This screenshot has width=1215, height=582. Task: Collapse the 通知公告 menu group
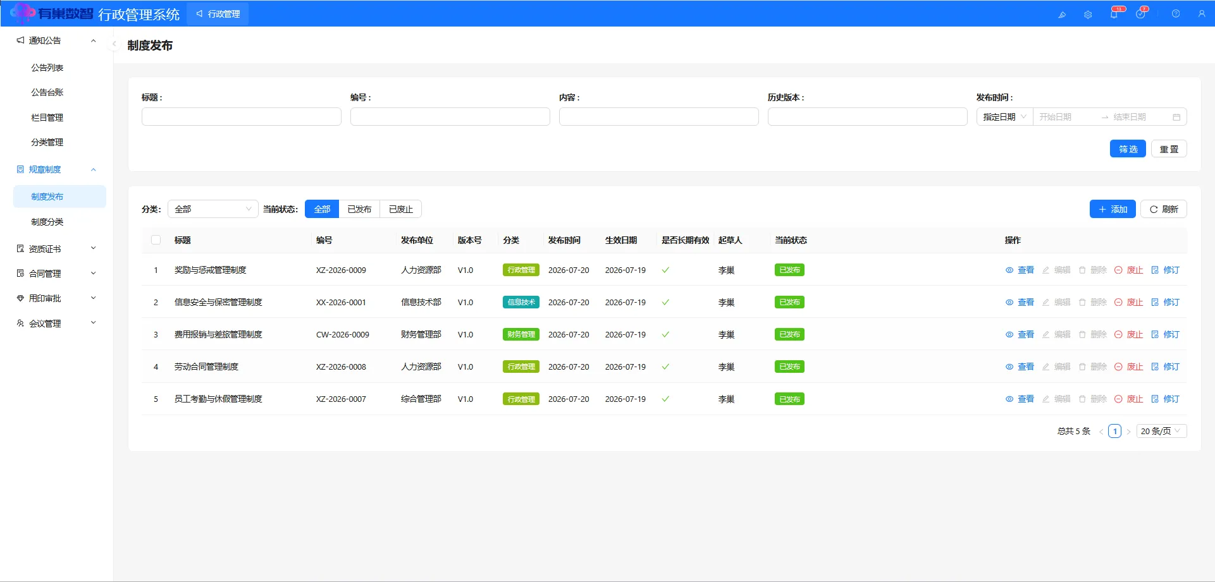[57, 40]
